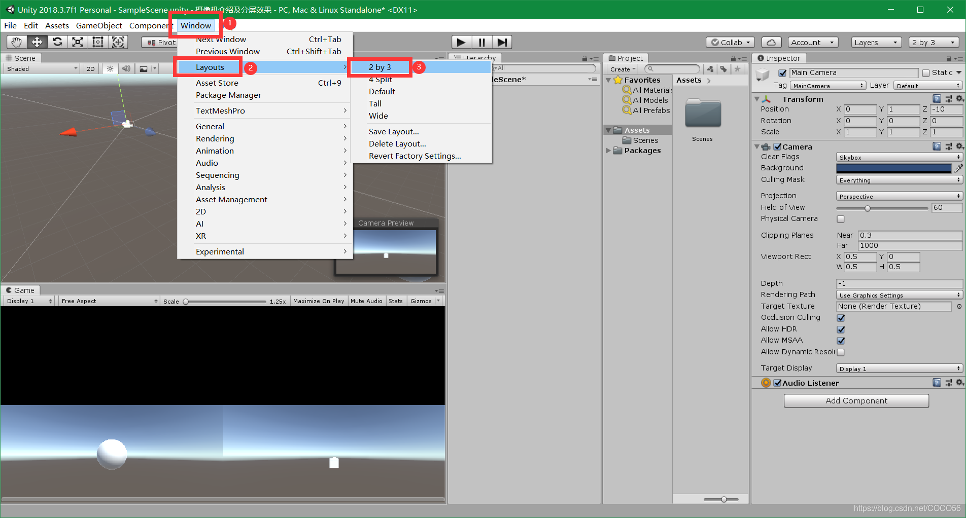Step forward one frame
966x518 pixels.
coord(502,42)
